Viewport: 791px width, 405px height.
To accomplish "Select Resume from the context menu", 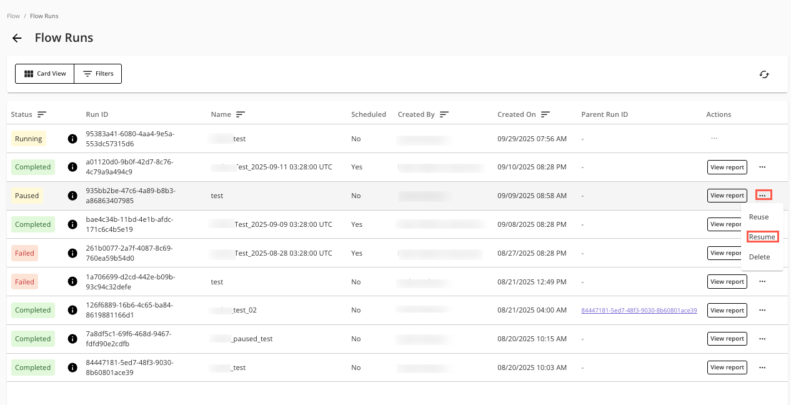I will click(762, 237).
